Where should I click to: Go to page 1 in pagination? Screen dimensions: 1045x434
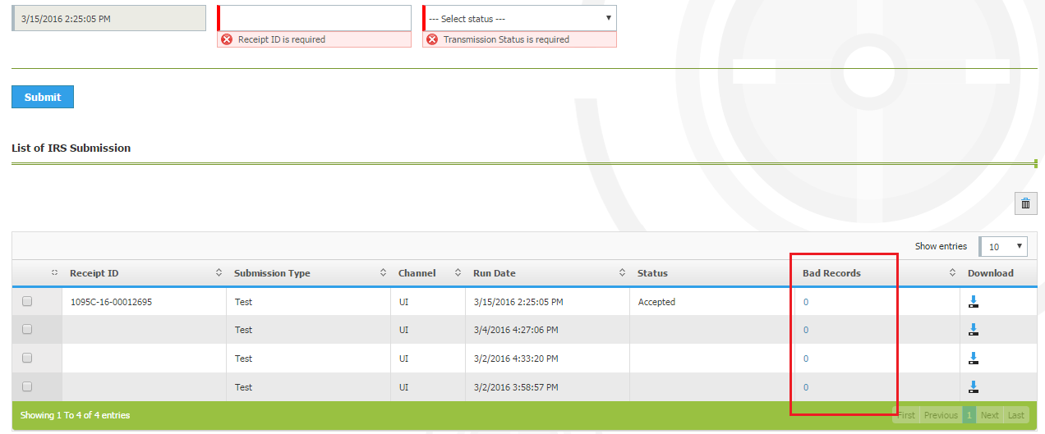(x=969, y=415)
